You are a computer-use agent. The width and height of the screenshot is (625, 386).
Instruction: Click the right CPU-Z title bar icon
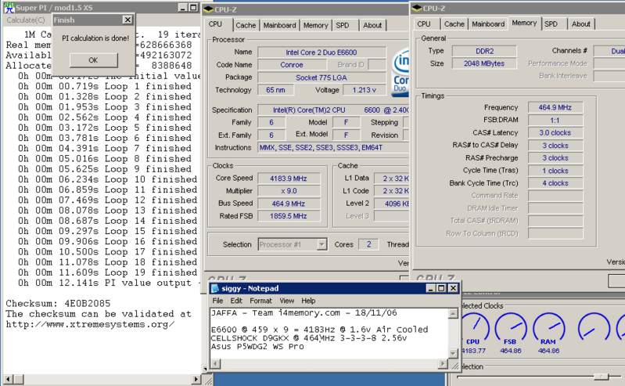pos(417,8)
